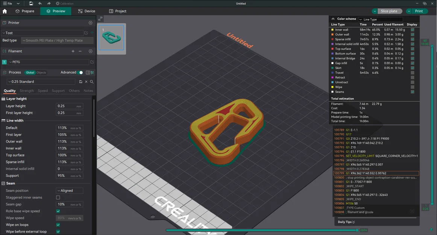Toggle Role base wipe speed checkbox
437x235 pixels.
(x=58, y=211)
